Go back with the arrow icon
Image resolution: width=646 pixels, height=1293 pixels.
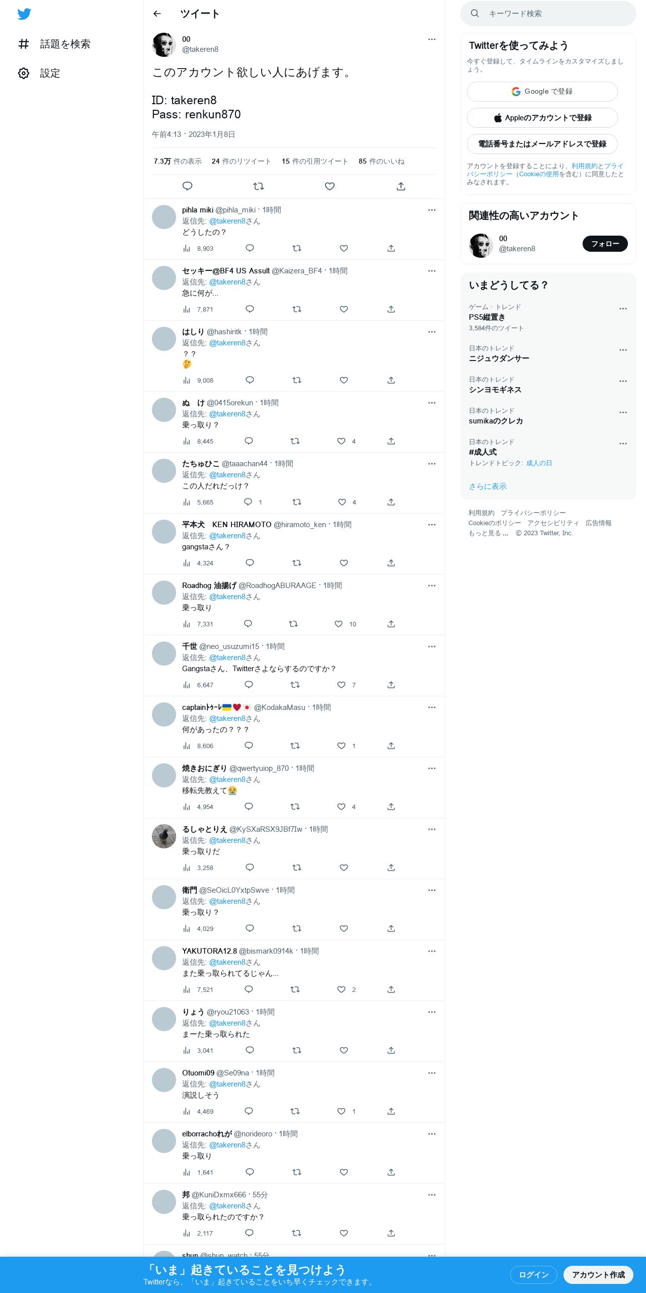(x=157, y=14)
